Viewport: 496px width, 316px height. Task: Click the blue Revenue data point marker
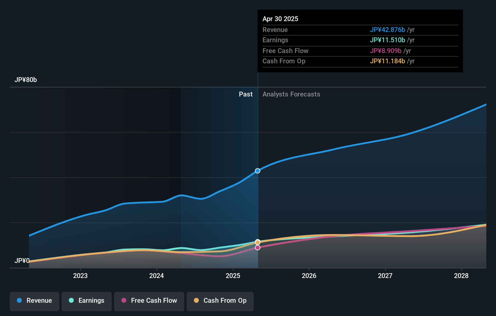tap(258, 171)
